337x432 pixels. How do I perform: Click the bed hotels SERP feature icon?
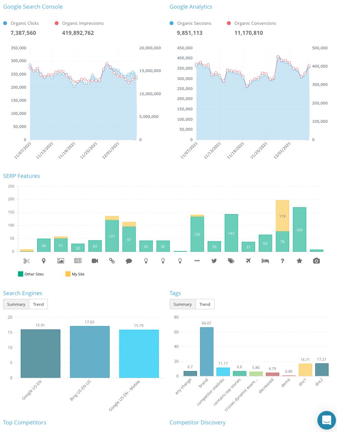click(x=265, y=261)
